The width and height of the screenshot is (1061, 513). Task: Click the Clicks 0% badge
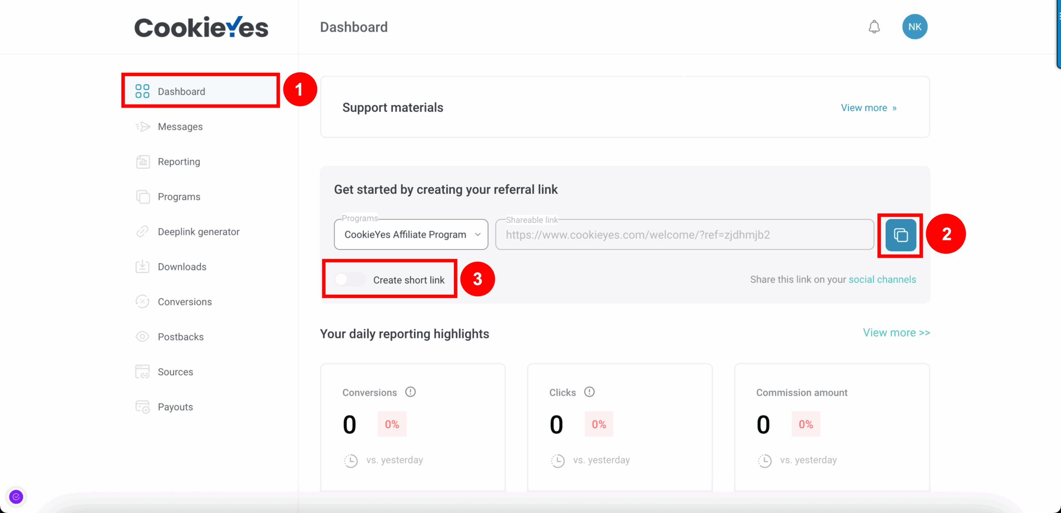point(598,424)
